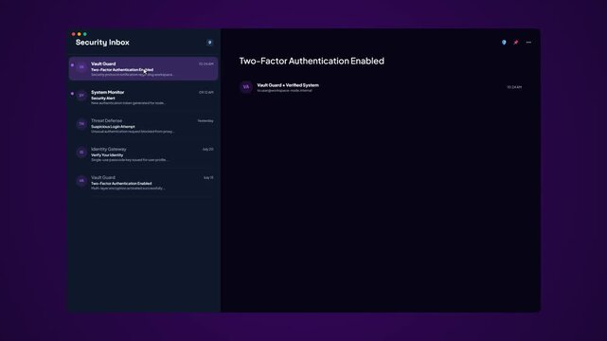Click the Yesterday date on Threat Defense row

coord(205,121)
